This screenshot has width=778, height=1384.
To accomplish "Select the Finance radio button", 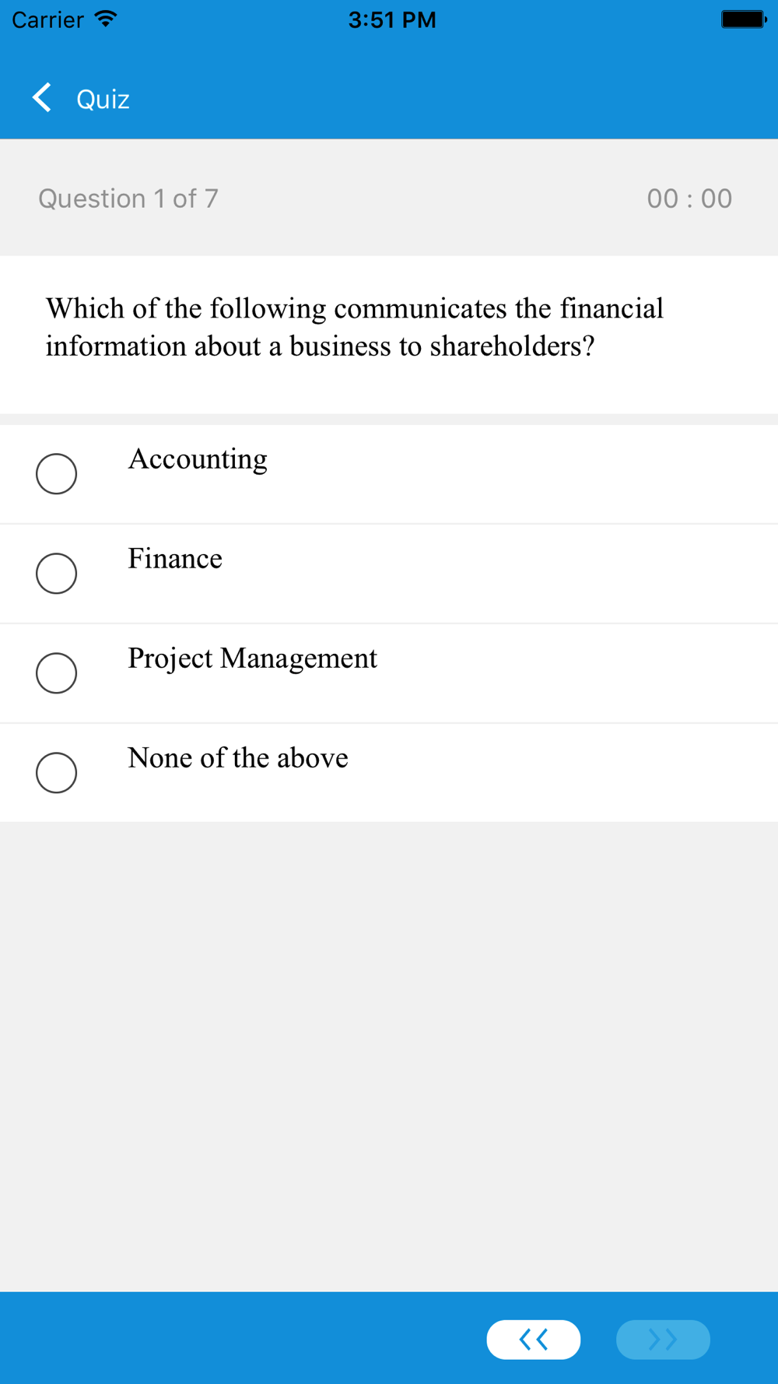I will pos(56,573).
